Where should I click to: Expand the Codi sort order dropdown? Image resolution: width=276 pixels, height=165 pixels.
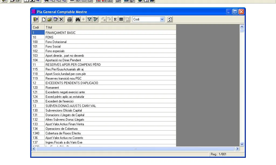[162, 19]
